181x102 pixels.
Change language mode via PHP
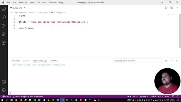(x=167, y=96)
